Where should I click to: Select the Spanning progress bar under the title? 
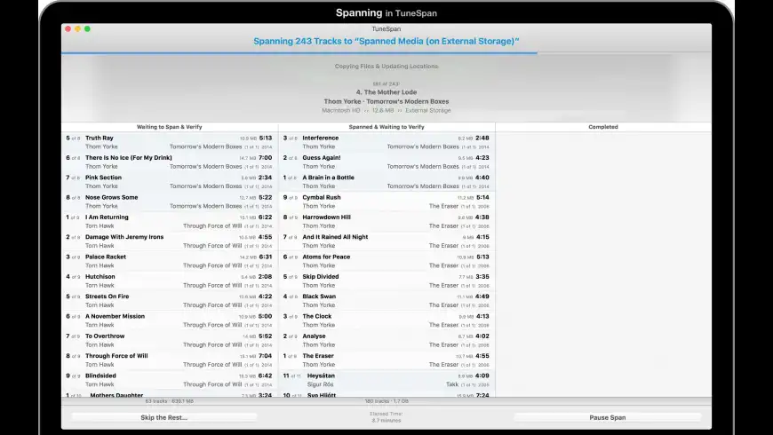[x=386, y=52]
